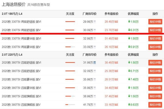Click the discount value 6.31万
The height and width of the screenshot is (109, 164).
tap(134, 30)
